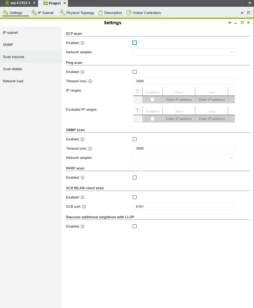The width and height of the screenshot is (254, 308).
Task: Select Scan details in the sidebar
Action: 12,69
